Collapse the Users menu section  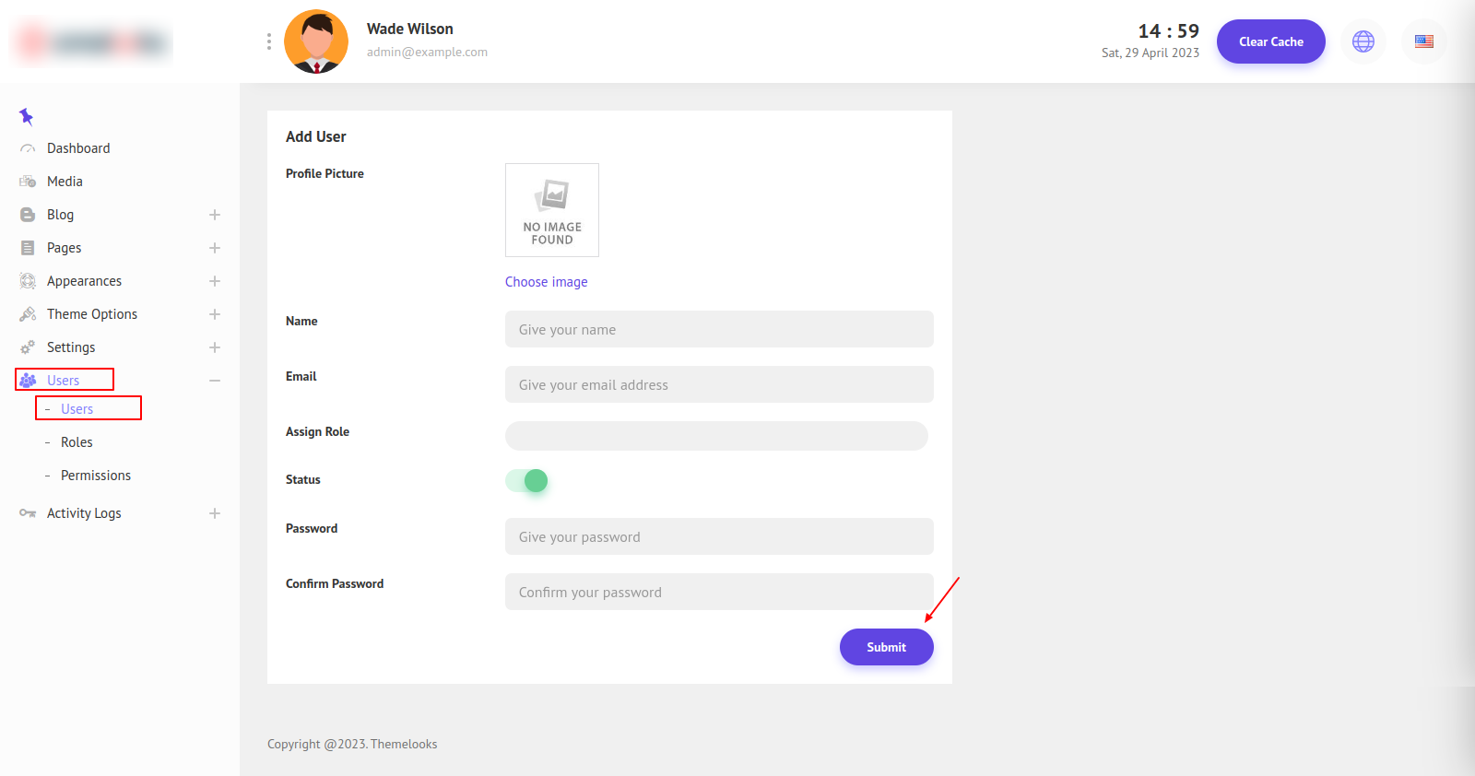[x=215, y=381]
